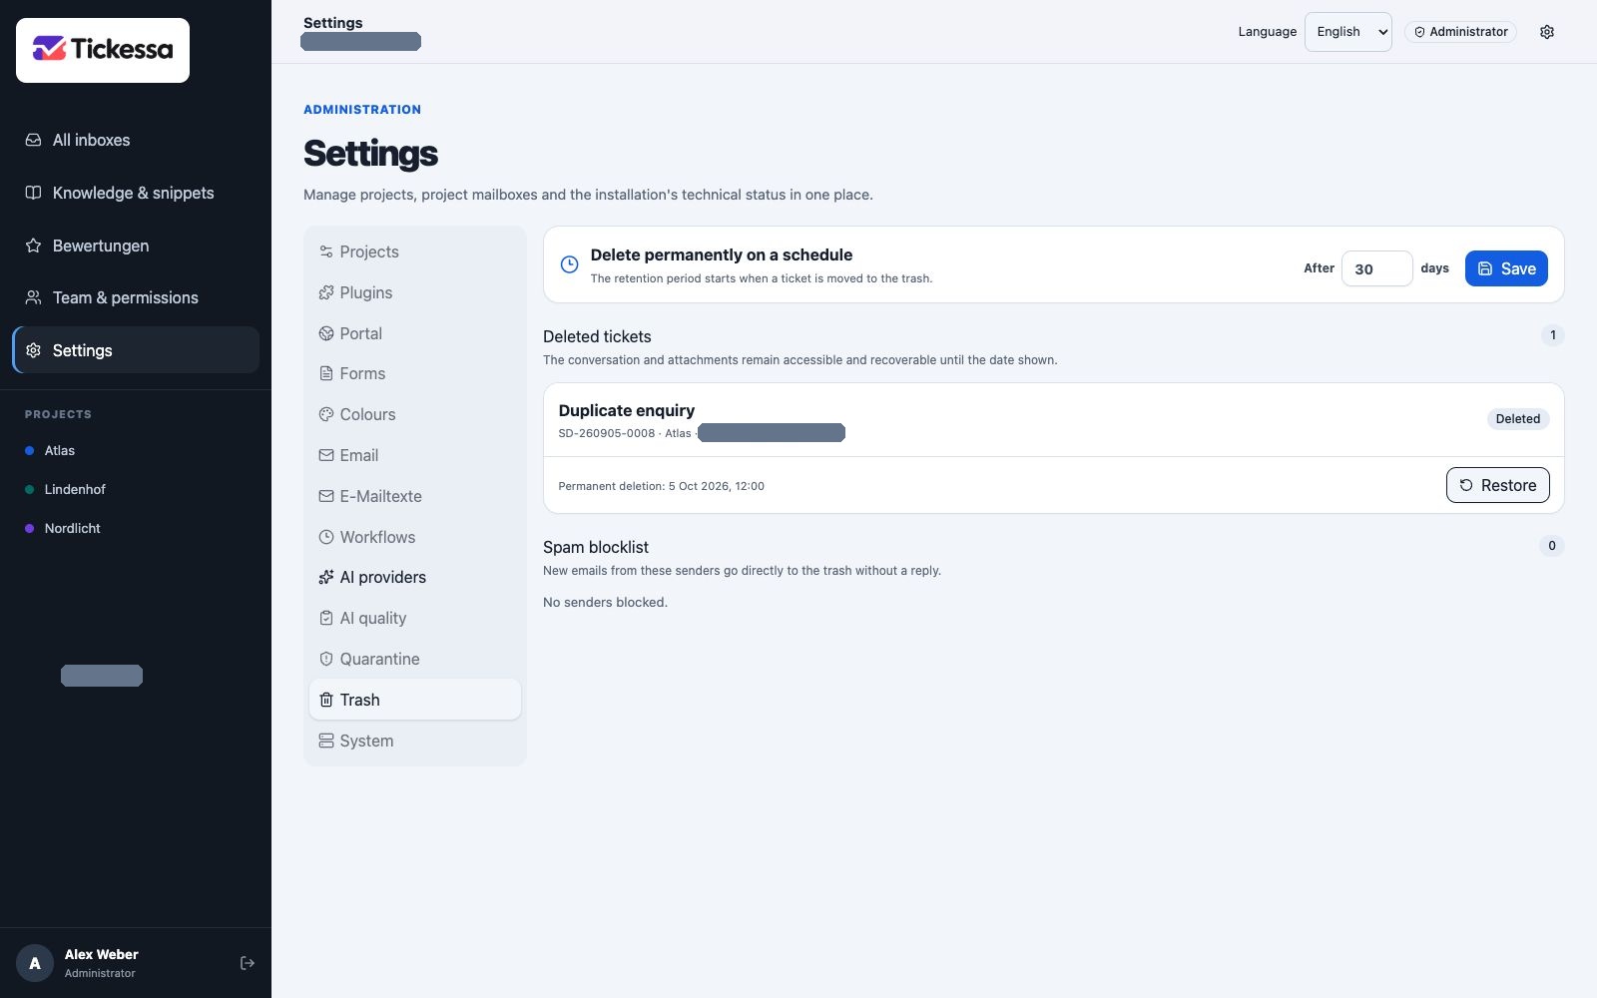
Task: Click the Quarantine shield icon
Action: click(326, 659)
